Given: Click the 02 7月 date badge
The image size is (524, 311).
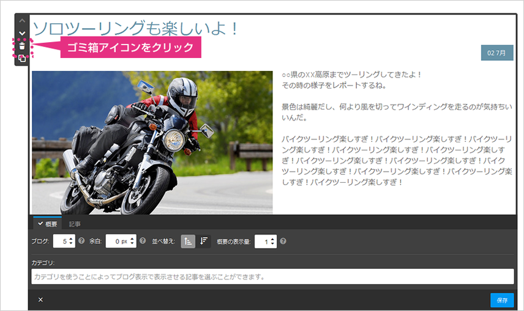Looking at the screenshot, I should (x=497, y=53).
